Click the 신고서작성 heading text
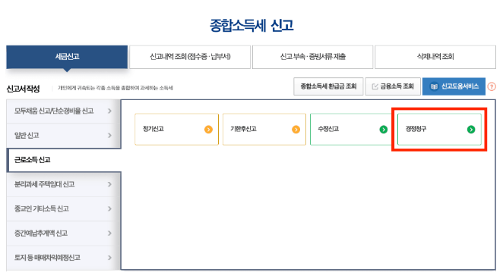 click(x=23, y=89)
